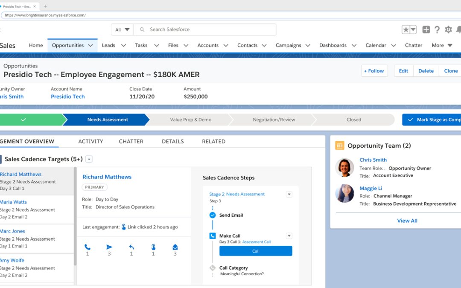The width and height of the screenshot is (461, 288).
Task: Open the Sales Cadence Targets dropdown
Action: pyautogui.click(x=89, y=159)
